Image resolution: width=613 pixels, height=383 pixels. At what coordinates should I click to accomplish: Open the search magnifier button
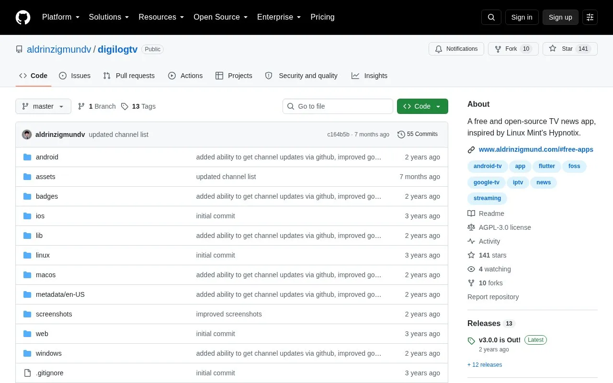click(491, 17)
